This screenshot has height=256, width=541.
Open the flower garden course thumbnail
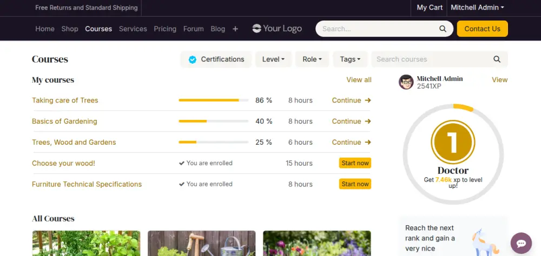[317, 243]
